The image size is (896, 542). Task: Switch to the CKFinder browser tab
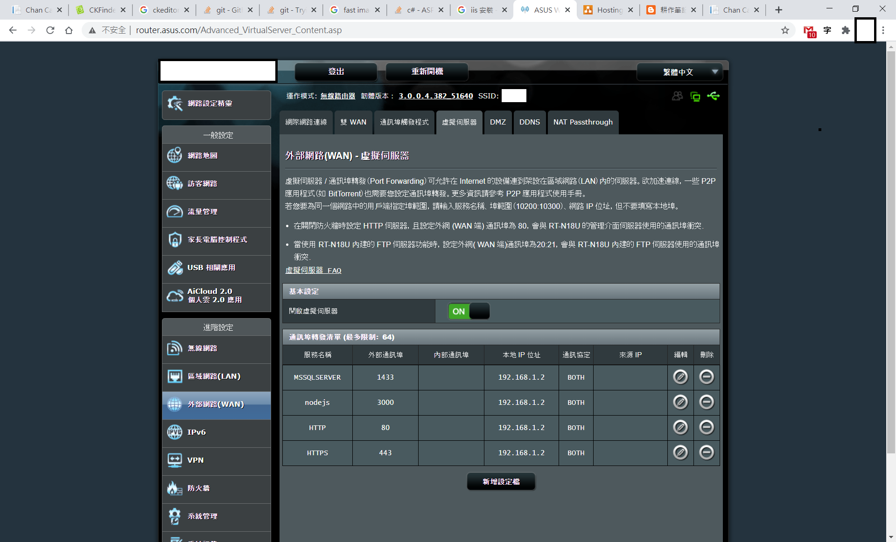click(101, 10)
